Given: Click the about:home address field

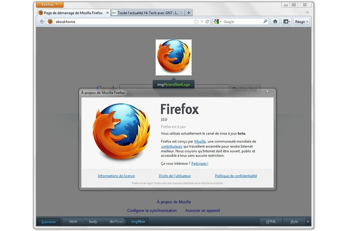Looking at the screenshot, I should click(x=124, y=22).
